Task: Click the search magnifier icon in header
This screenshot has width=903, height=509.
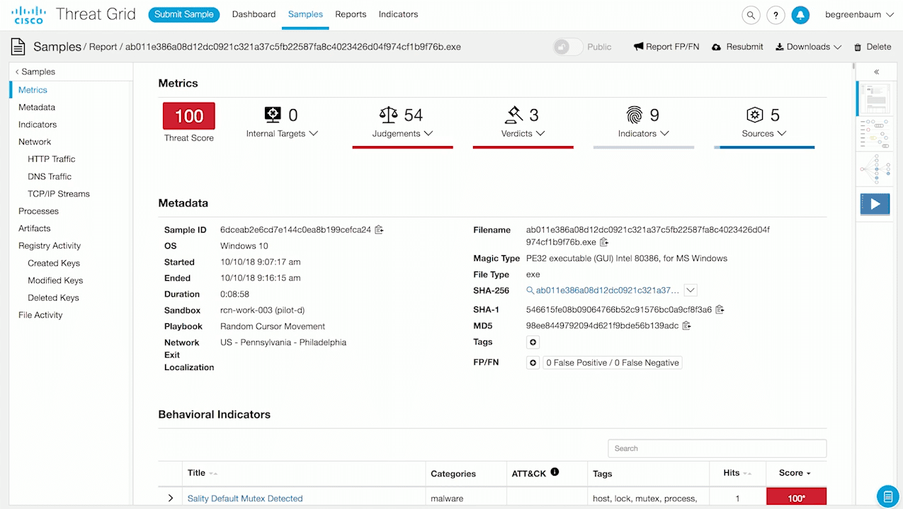Action: (751, 15)
